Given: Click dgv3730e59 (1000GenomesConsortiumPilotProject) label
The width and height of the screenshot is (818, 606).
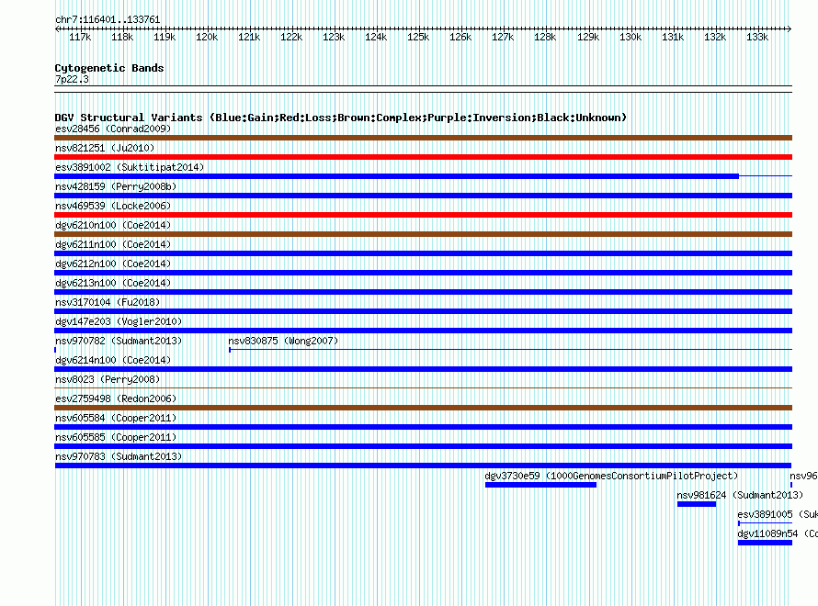Looking at the screenshot, I should coord(611,476).
